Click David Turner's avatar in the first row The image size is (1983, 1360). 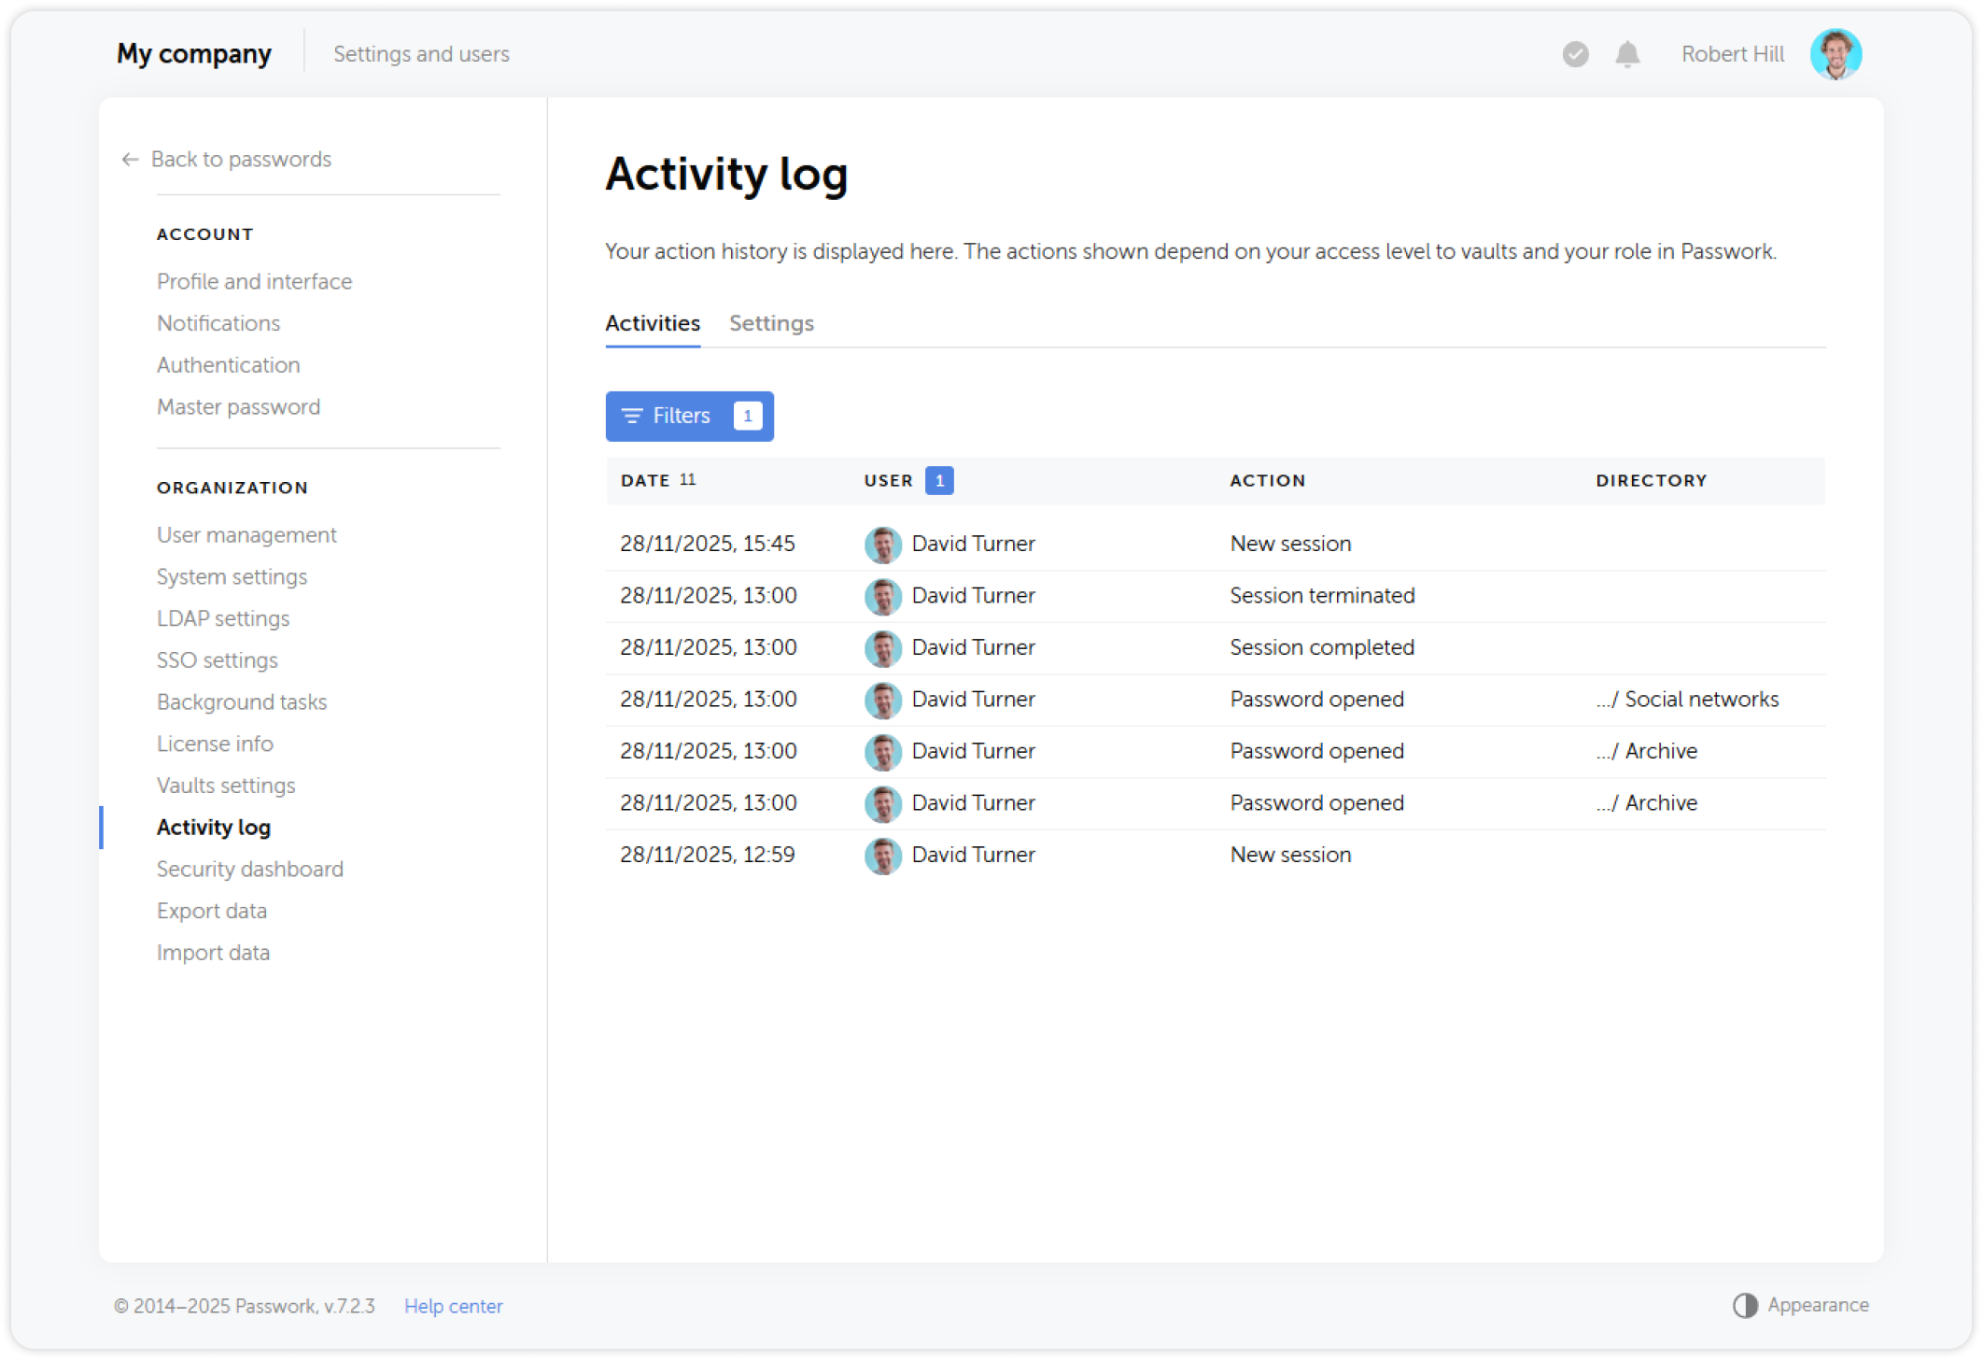[881, 544]
